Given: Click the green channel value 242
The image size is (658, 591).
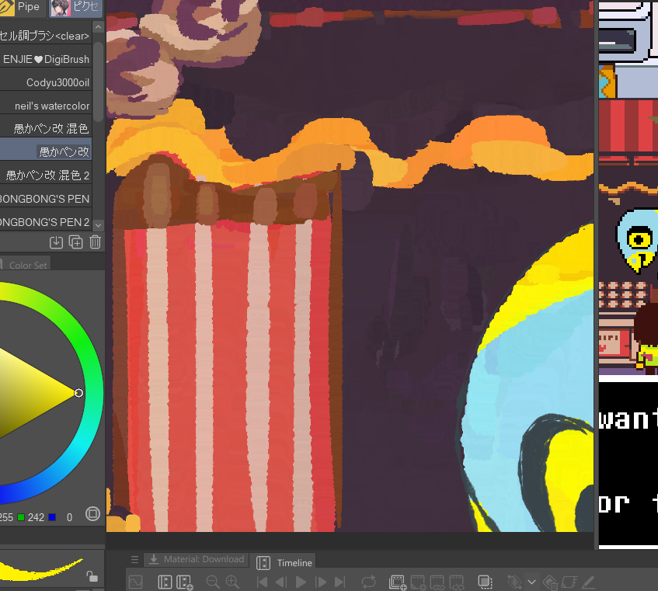Looking at the screenshot, I should point(36,517).
